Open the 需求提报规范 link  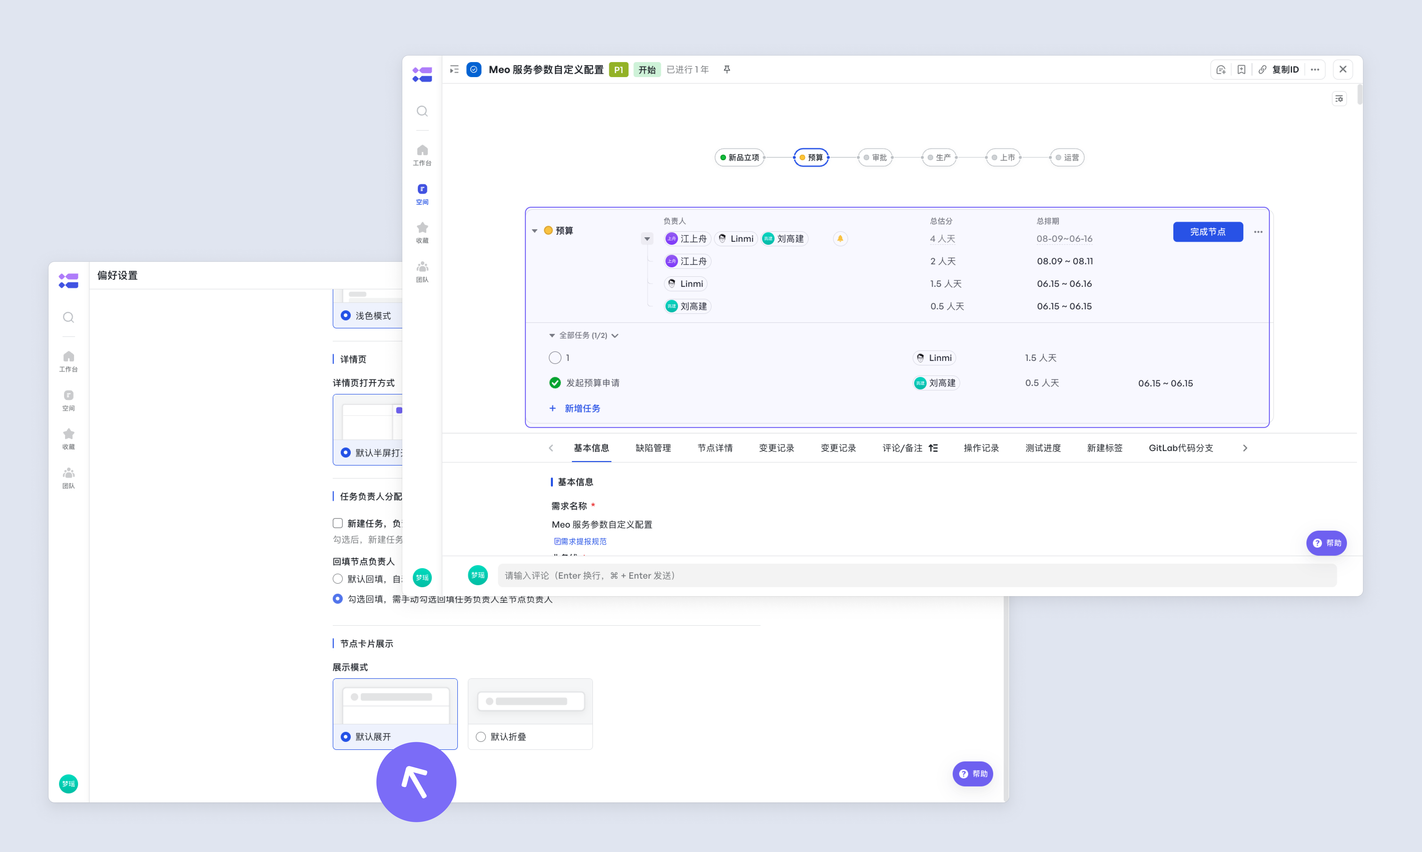pos(580,541)
